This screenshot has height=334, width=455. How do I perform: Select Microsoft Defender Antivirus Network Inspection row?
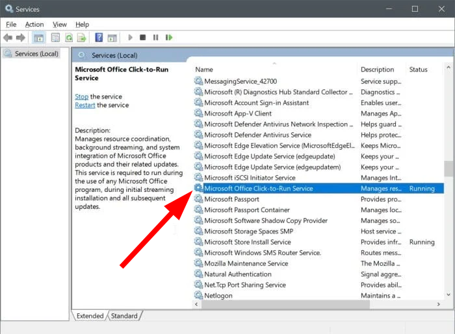pos(318,124)
